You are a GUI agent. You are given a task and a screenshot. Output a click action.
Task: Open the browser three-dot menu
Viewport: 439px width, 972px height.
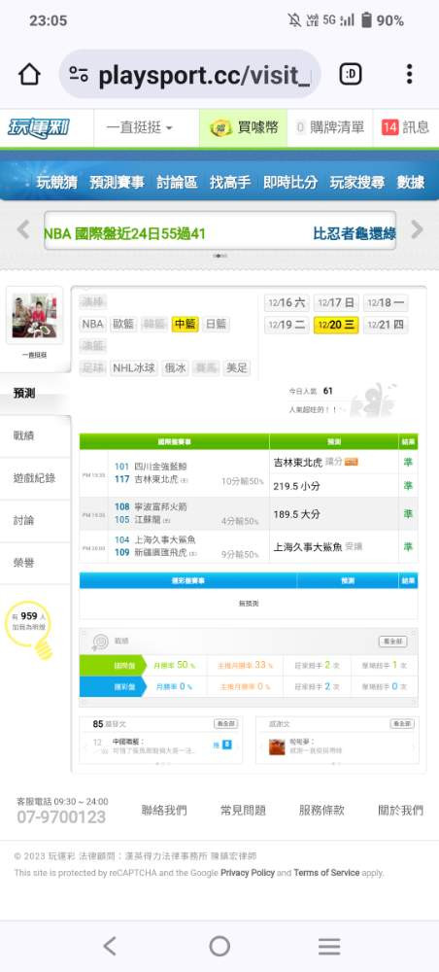pos(409,75)
